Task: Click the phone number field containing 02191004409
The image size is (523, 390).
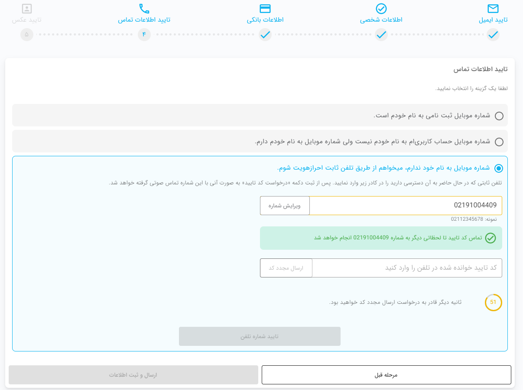Action: tap(406, 206)
